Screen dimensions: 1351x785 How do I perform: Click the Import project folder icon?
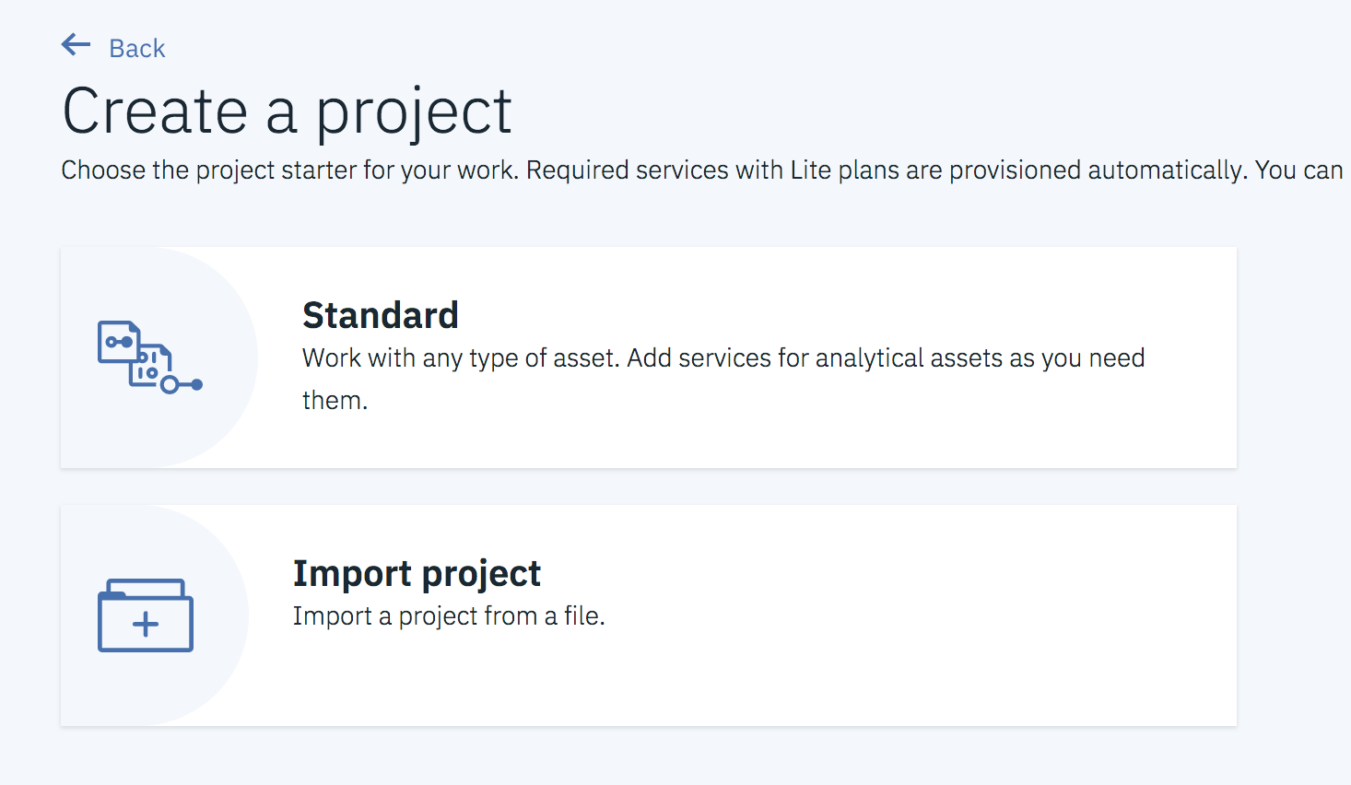146,615
